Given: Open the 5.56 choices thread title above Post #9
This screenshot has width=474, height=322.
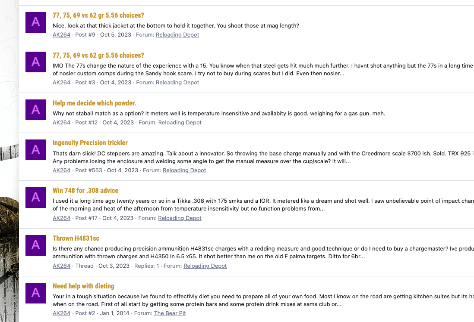Looking at the screenshot, I should coord(98,15).
